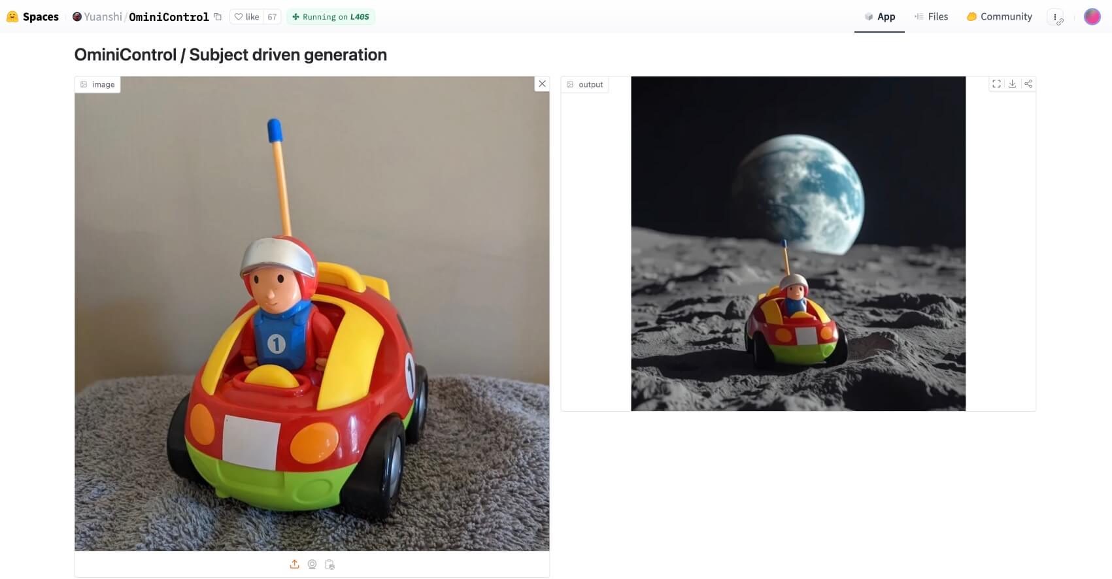Viewport: 1112px width, 579px height.
Task: Like the OminiControl Space
Action: pos(247,17)
